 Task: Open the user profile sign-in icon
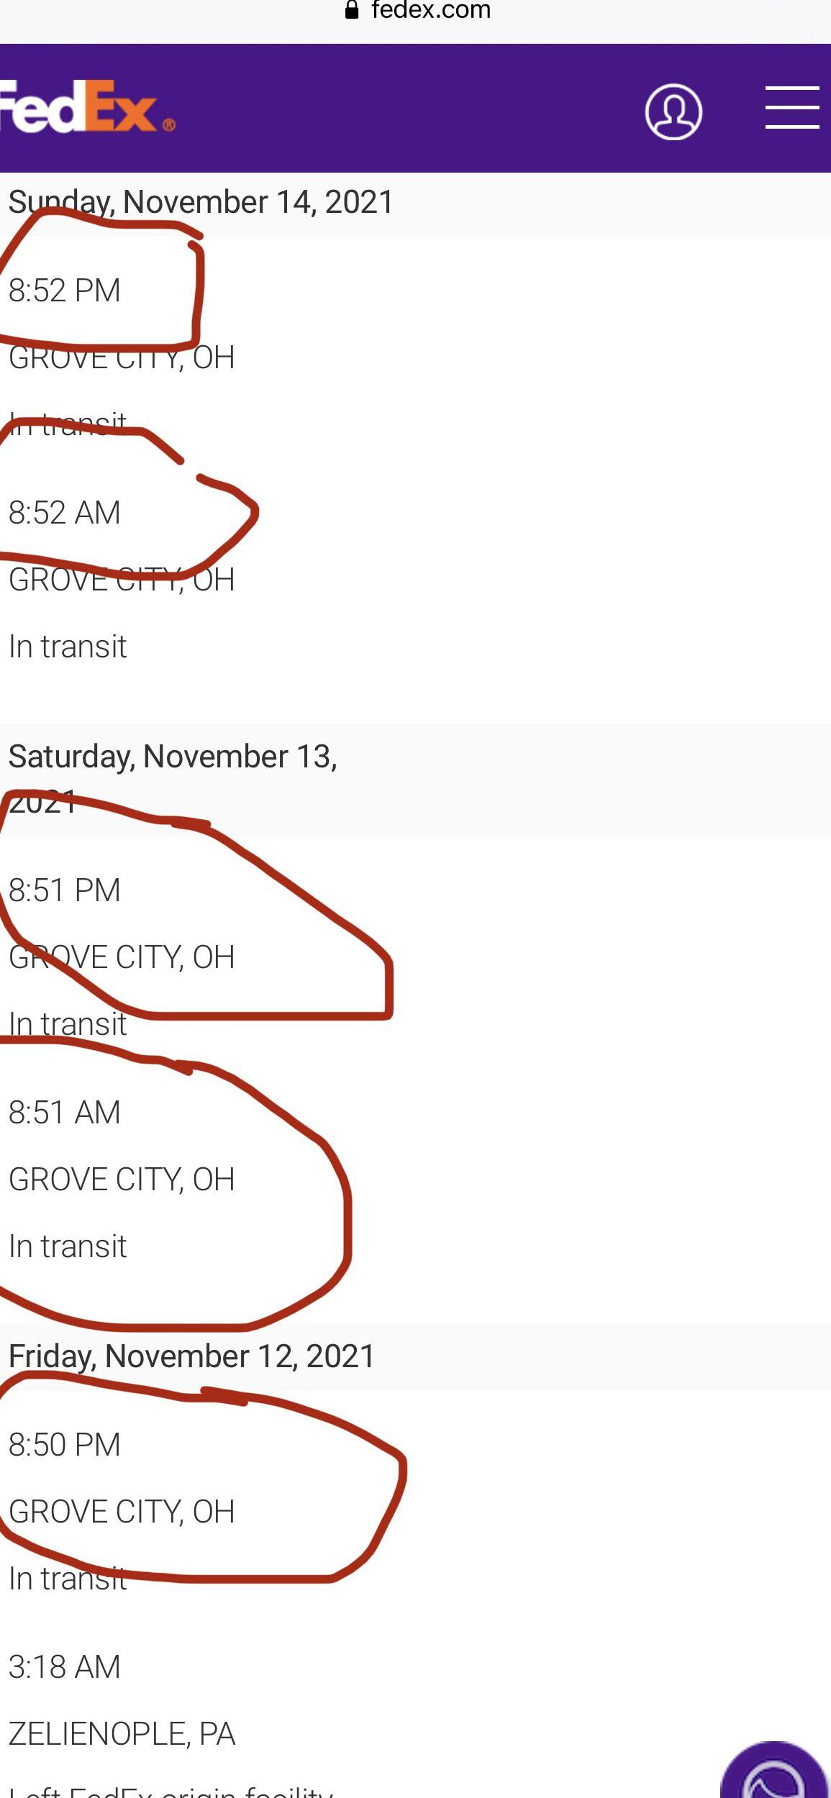(x=673, y=111)
